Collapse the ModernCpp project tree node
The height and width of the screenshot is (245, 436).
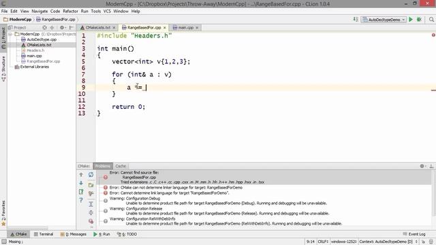(x=10, y=34)
